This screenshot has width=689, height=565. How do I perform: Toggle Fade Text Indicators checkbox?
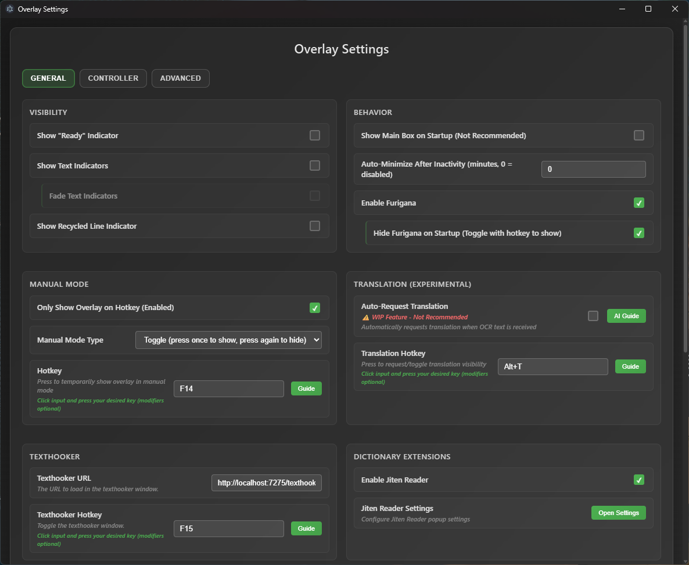315,196
